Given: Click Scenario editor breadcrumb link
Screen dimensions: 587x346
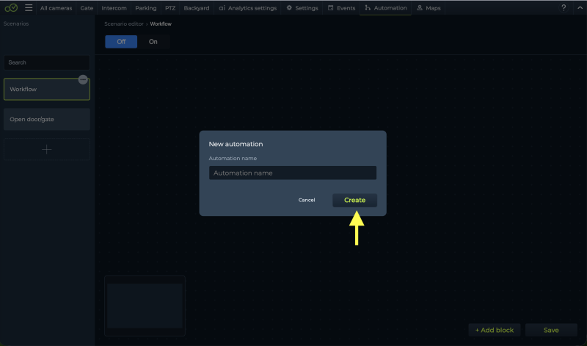Looking at the screenshot, I should 124,24.
